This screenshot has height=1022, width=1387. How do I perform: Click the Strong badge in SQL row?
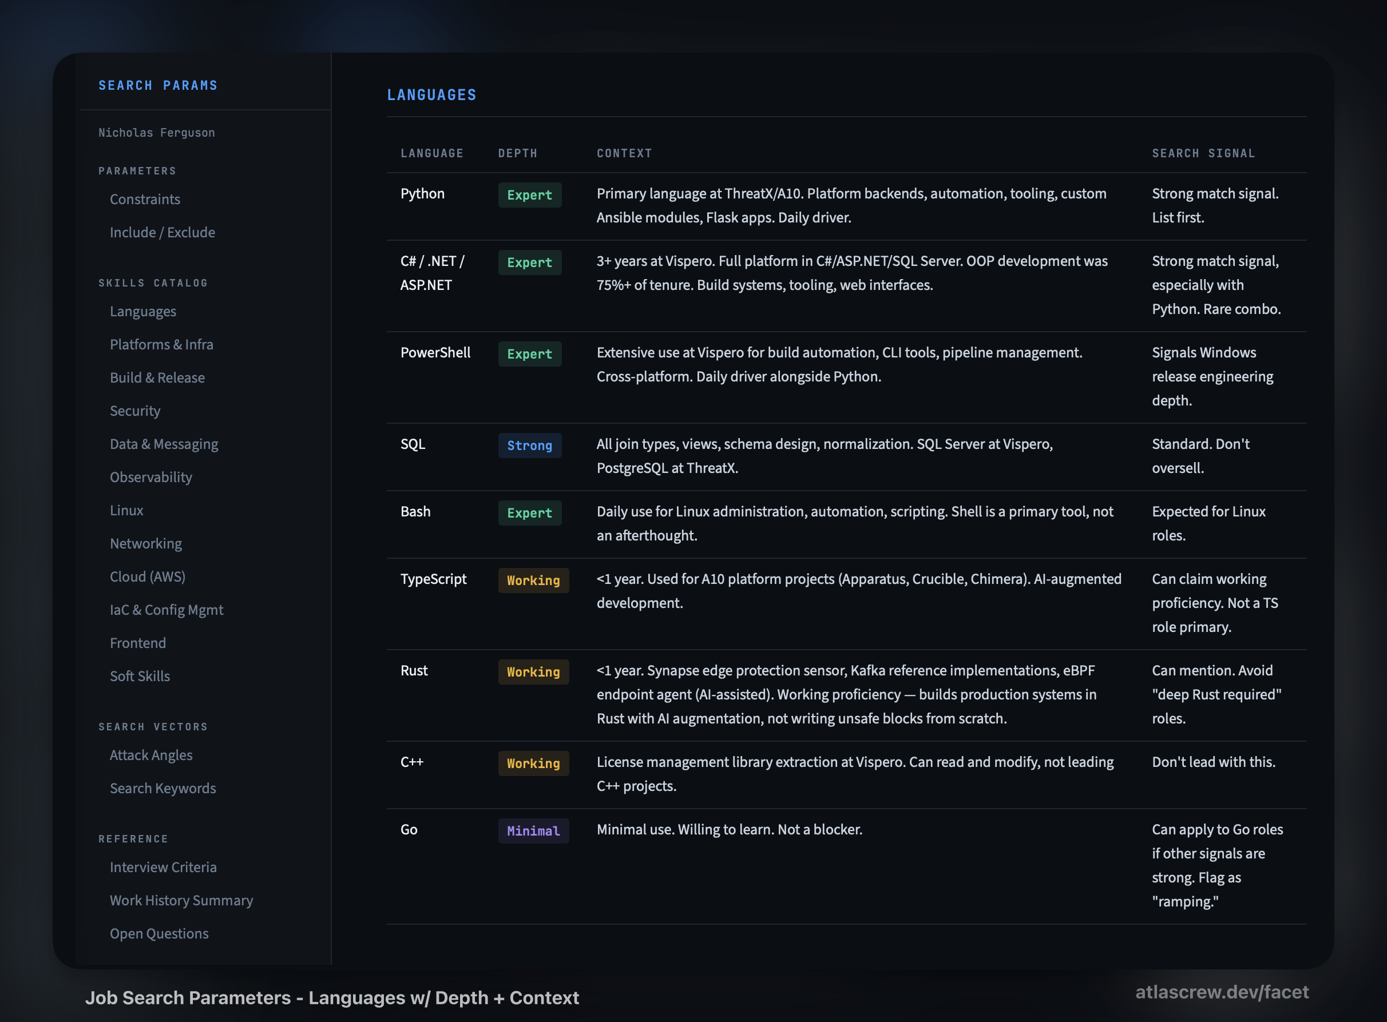pos(529,446)
